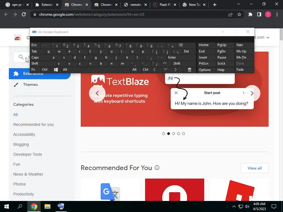Open Developer Tools category
This screenshot has height=212, width=283.
pyautogui.click(x=28, y=154)
